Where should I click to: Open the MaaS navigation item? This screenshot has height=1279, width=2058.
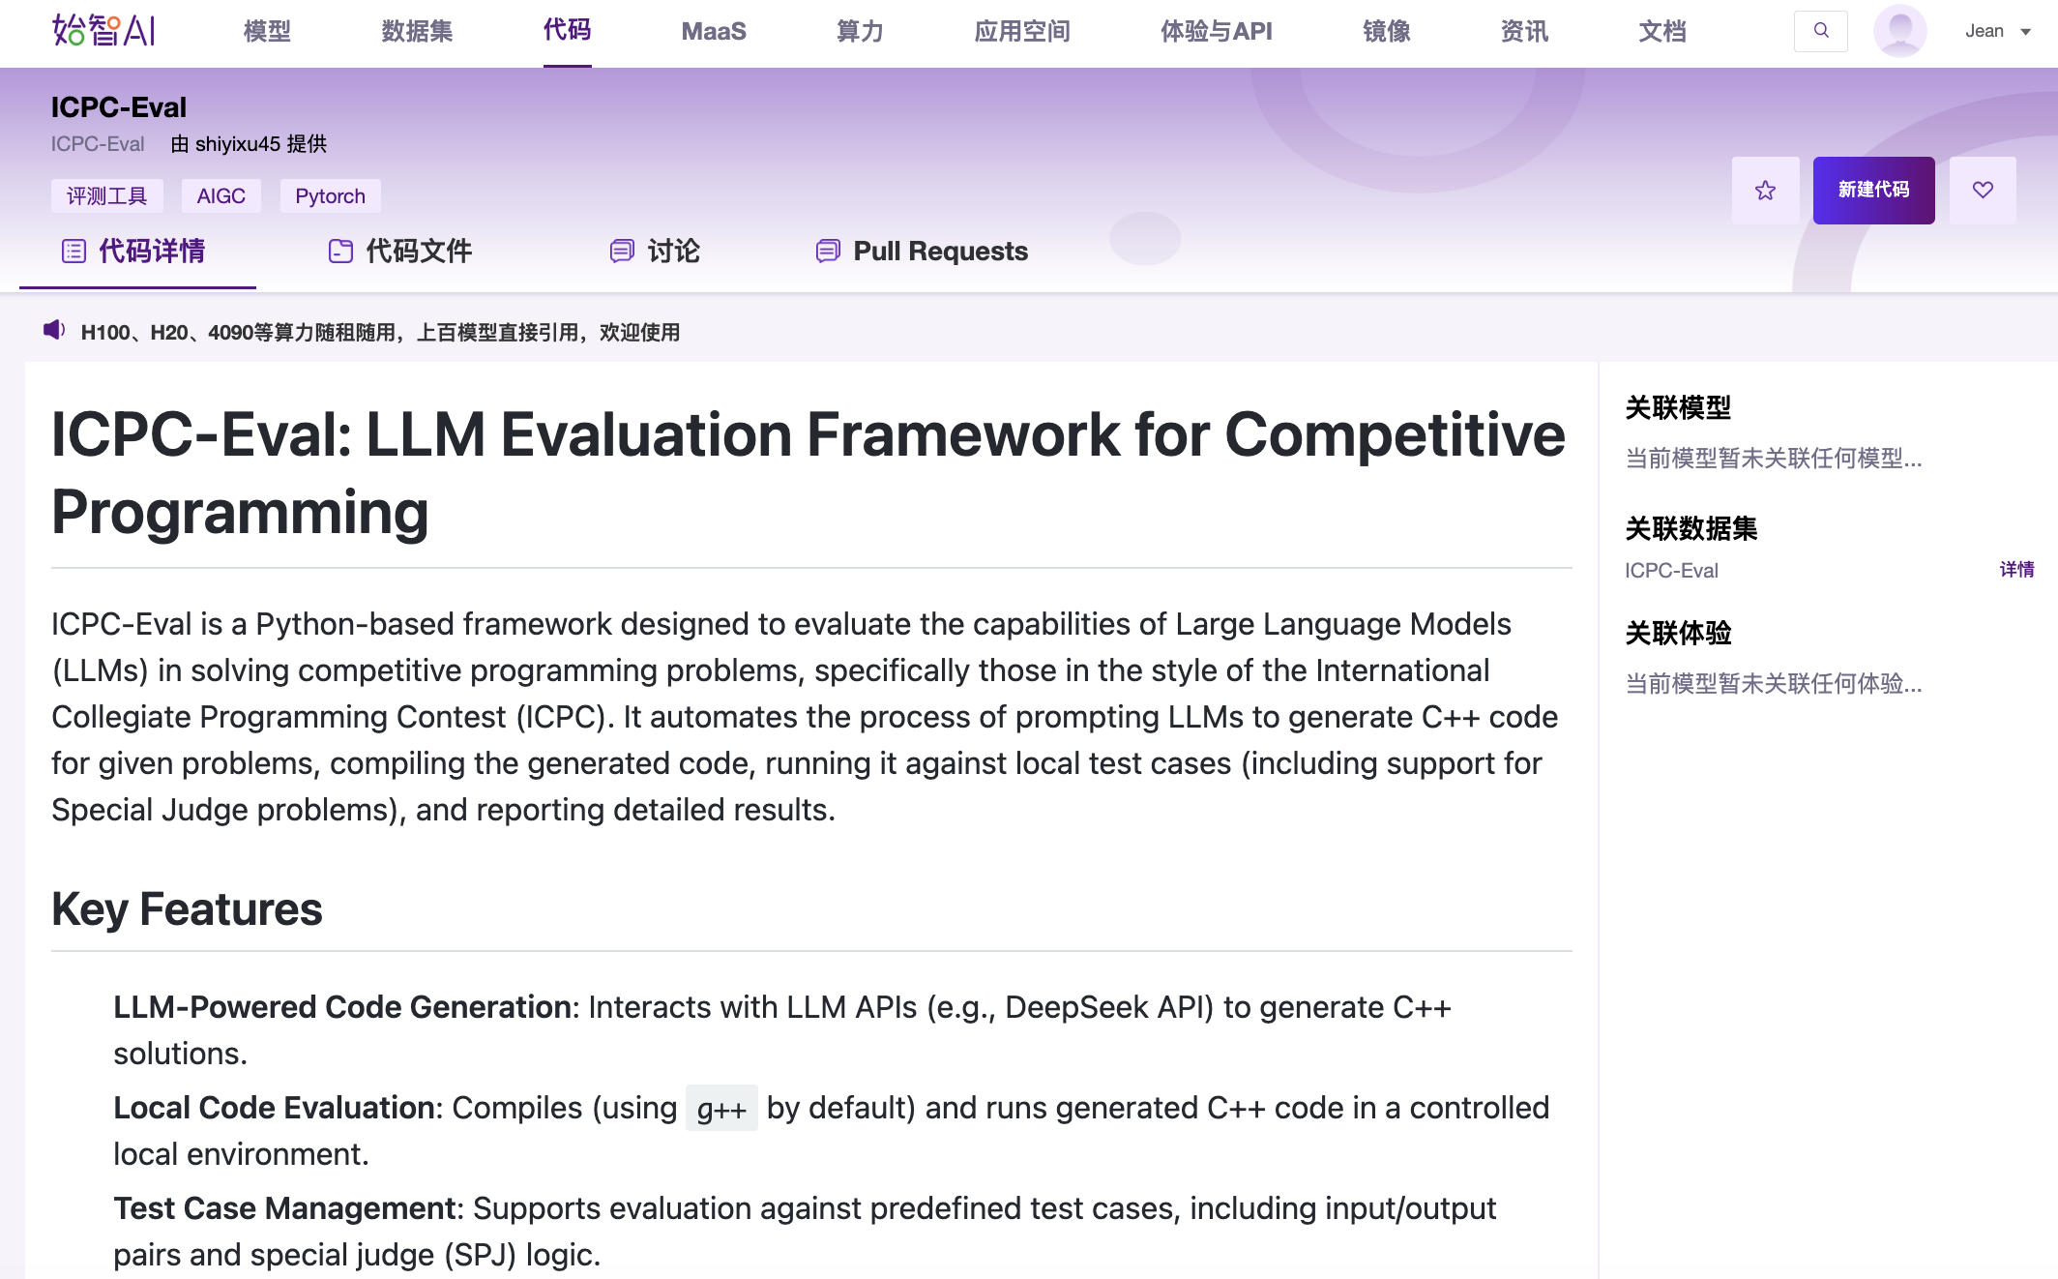pyautogui.click(x=714, y=32)
